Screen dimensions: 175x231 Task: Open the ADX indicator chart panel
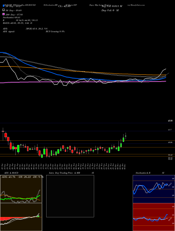(21, 189)
